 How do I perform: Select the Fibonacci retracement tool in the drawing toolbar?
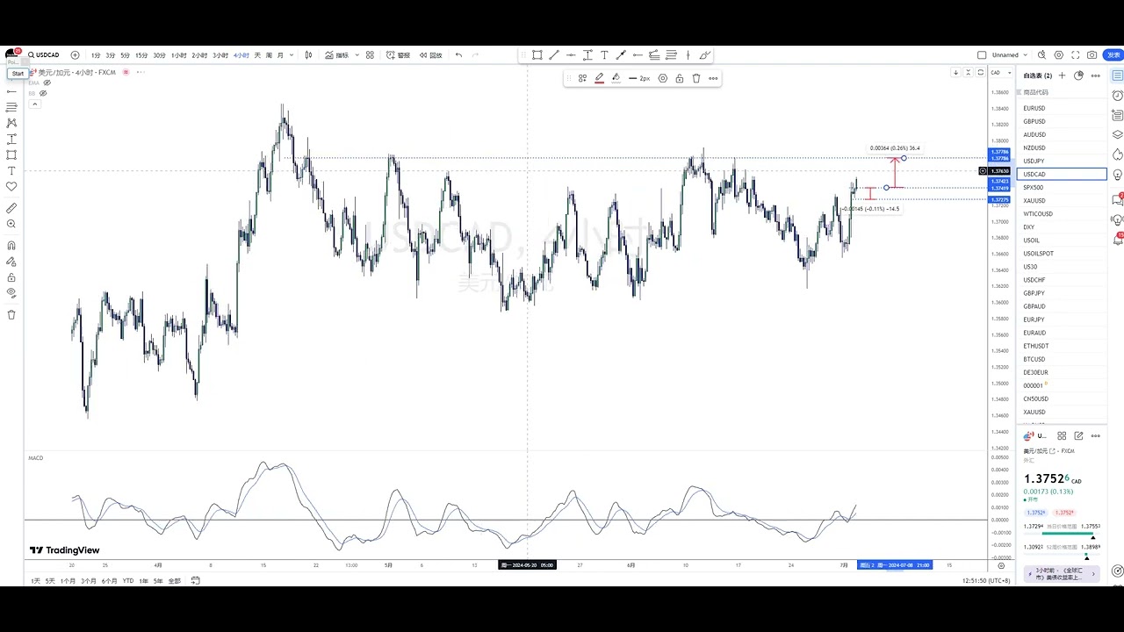671,55
